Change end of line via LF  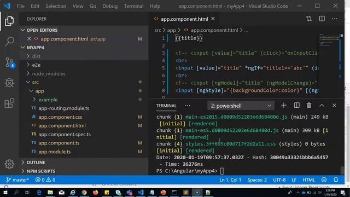(x=294, y=180)
